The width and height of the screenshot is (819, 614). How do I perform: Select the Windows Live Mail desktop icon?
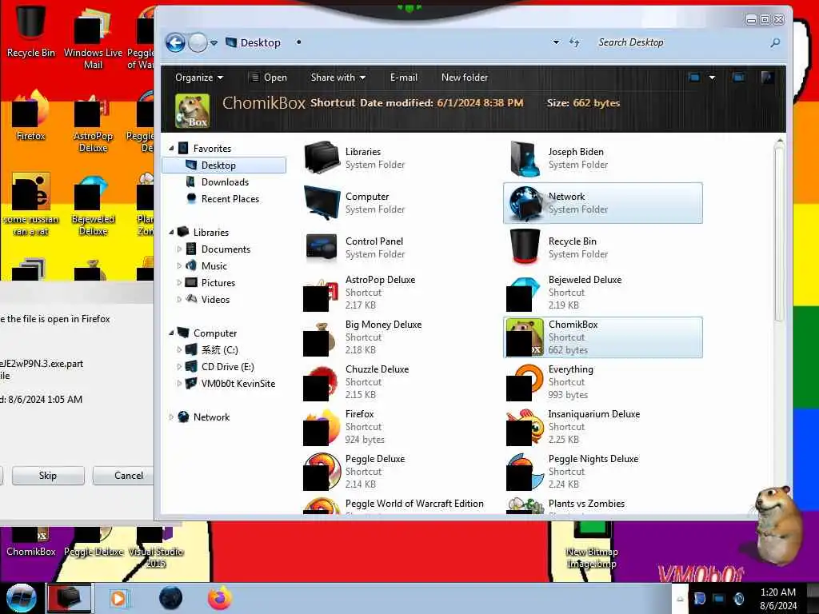tap(93, 38)
